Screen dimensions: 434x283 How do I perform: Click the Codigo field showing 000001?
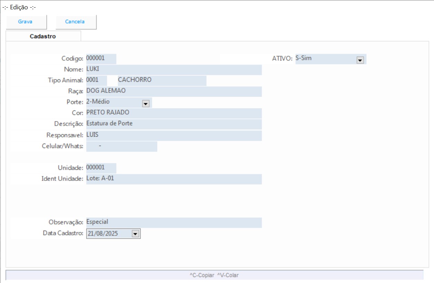101,59
